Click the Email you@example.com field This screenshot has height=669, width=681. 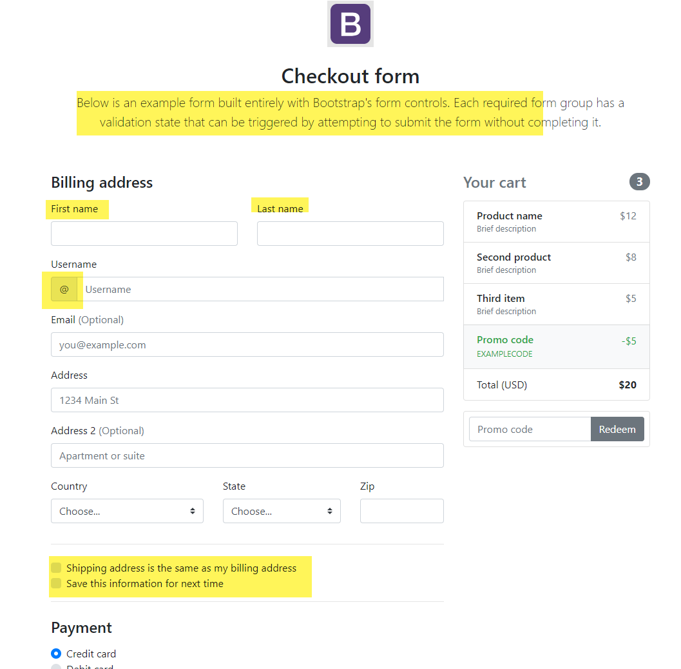coord(247,344)
